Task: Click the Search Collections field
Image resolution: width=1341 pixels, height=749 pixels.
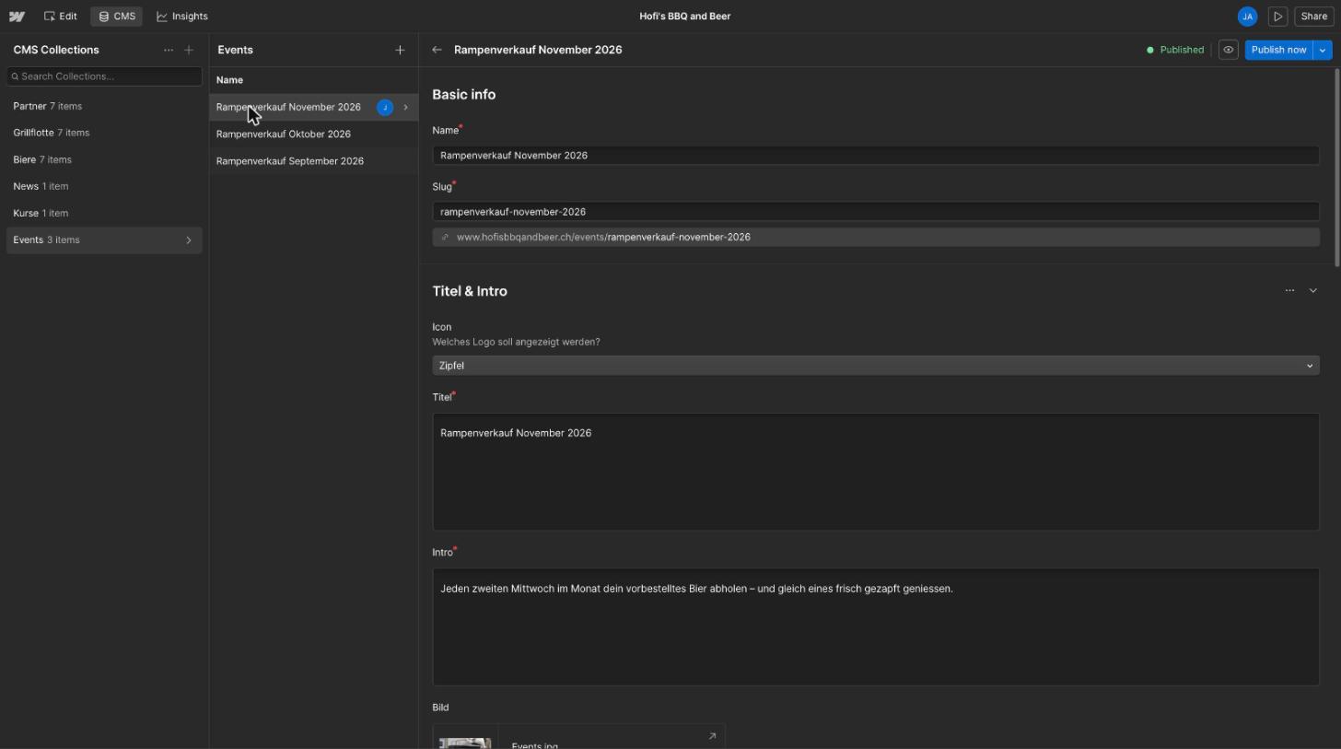Action: pyautogui.click(x=104, y=76)
